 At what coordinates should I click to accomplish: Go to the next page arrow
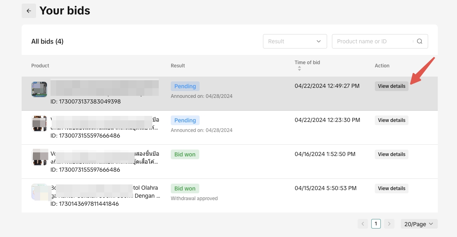pyautogui.click(x=389, y=224)
